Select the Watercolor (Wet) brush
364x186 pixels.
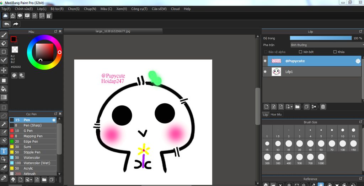point(33,163)
